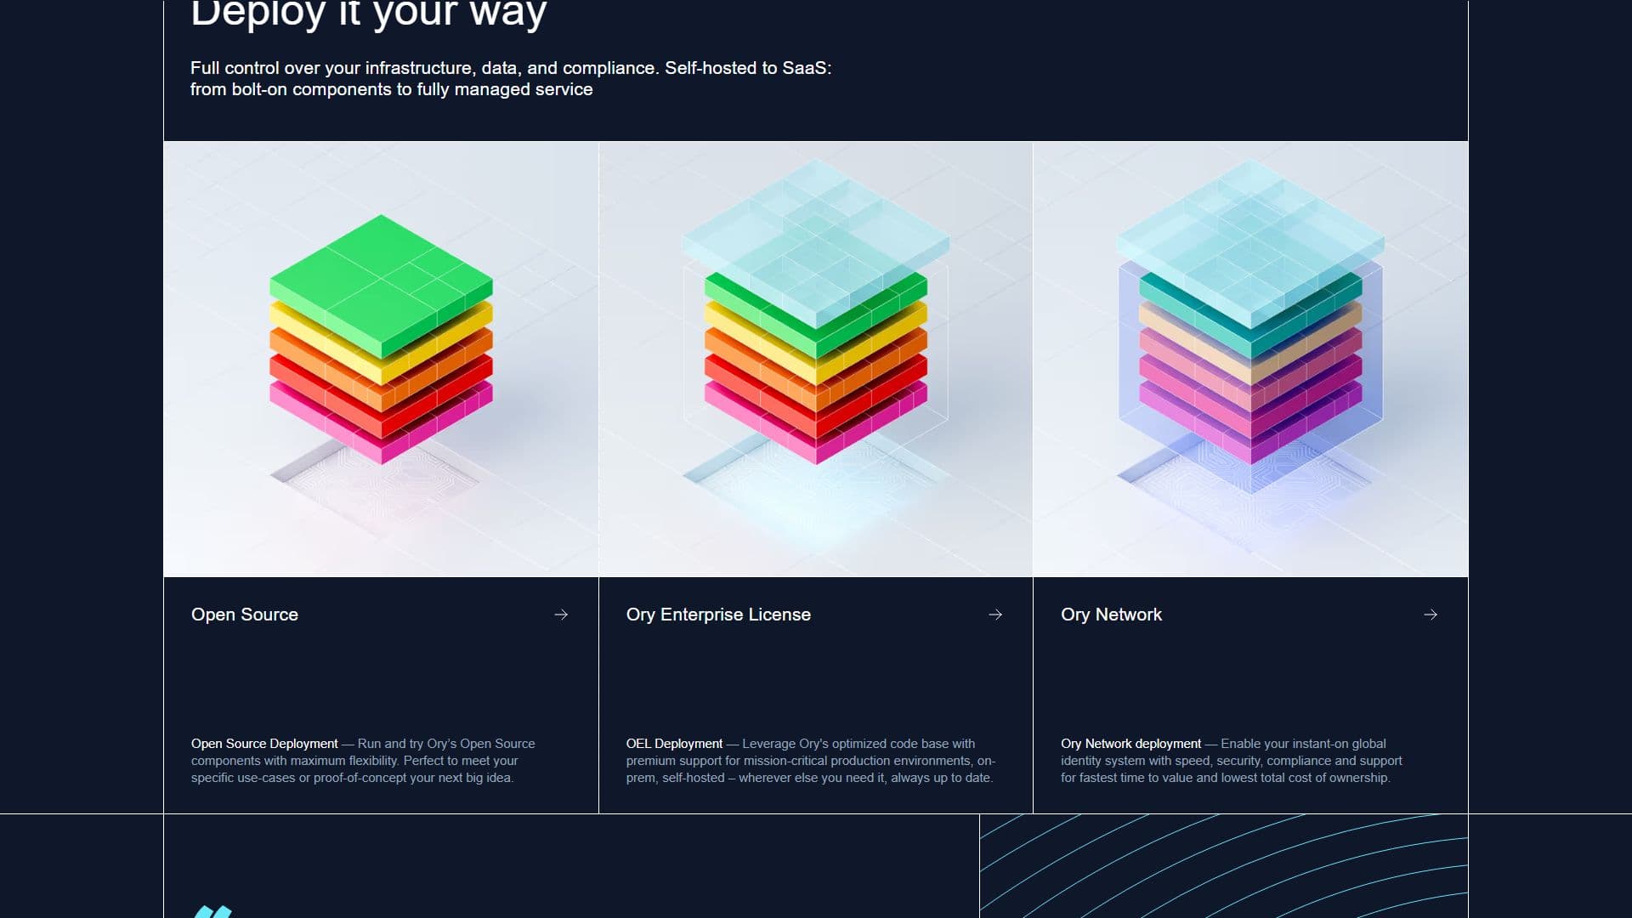Click the 'Deploy it your way' heading
1632x918 pixels.
368,14
